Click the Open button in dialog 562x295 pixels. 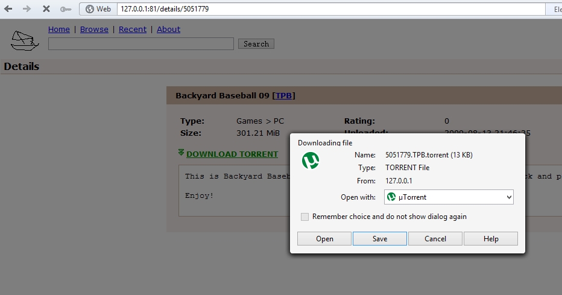coord(324,239)
